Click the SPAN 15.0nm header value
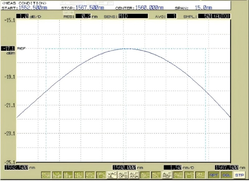 pyautogui.click(x=204, y=7)
